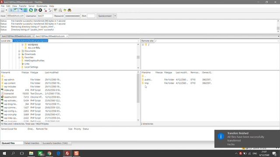280x157 pixels.
Task: Click the Quickconnect button
Action: tap(105, 16)
